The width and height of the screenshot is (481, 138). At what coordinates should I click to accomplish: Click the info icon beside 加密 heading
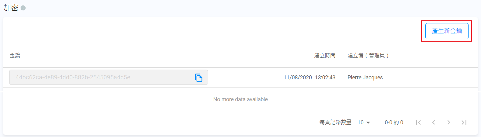pos(23,8)
